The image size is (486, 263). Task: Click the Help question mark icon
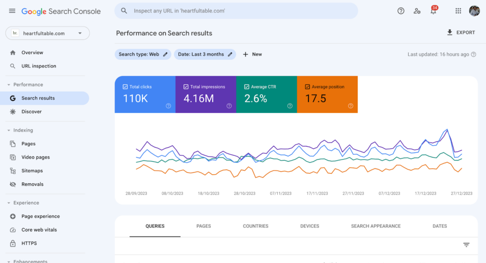(x=401, y=11)
